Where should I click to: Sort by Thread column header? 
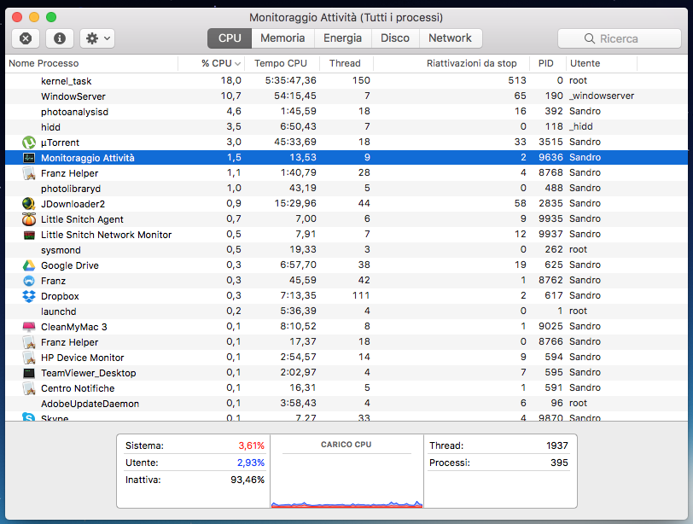(345, 63)
